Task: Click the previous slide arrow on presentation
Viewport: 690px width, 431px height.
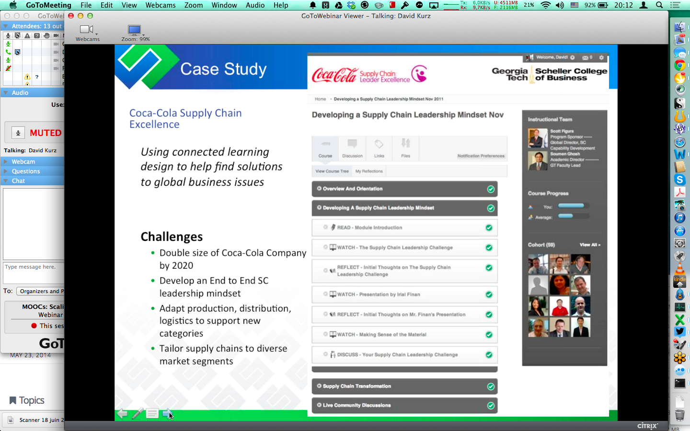Action: coord(123,414)
